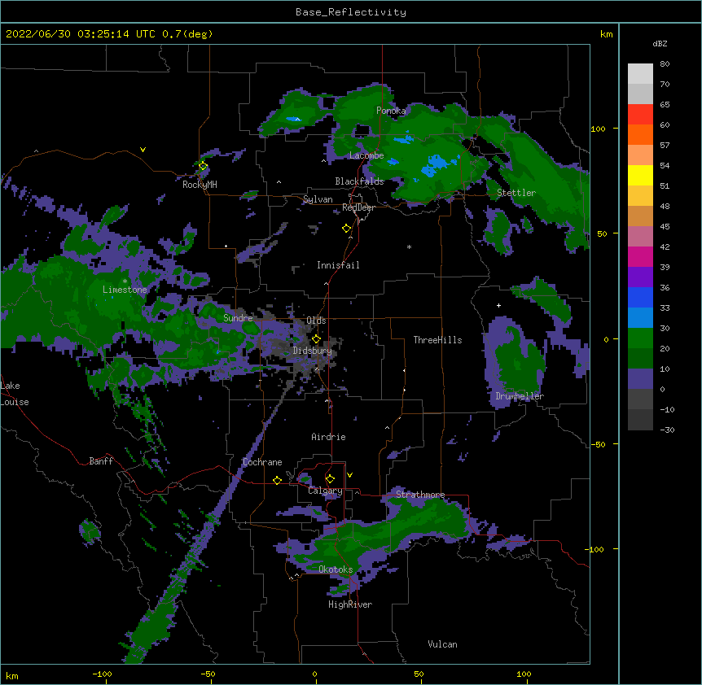
Task: Click the yellow v marker northwest of RockyMH
Action: point(143,150)
